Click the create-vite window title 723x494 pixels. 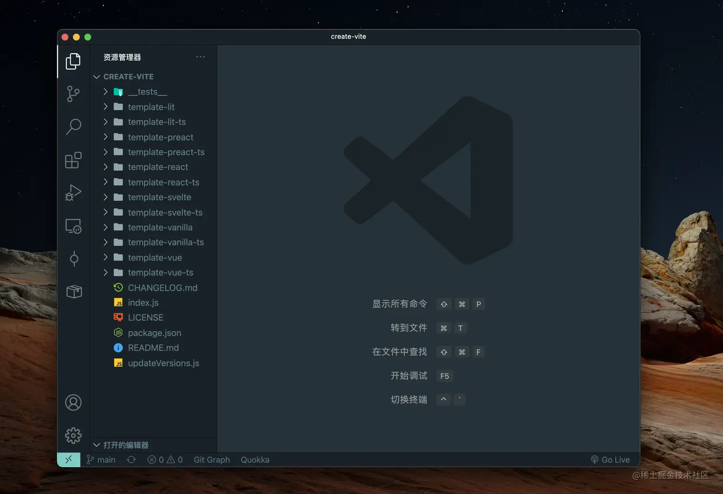pos(349,36)
